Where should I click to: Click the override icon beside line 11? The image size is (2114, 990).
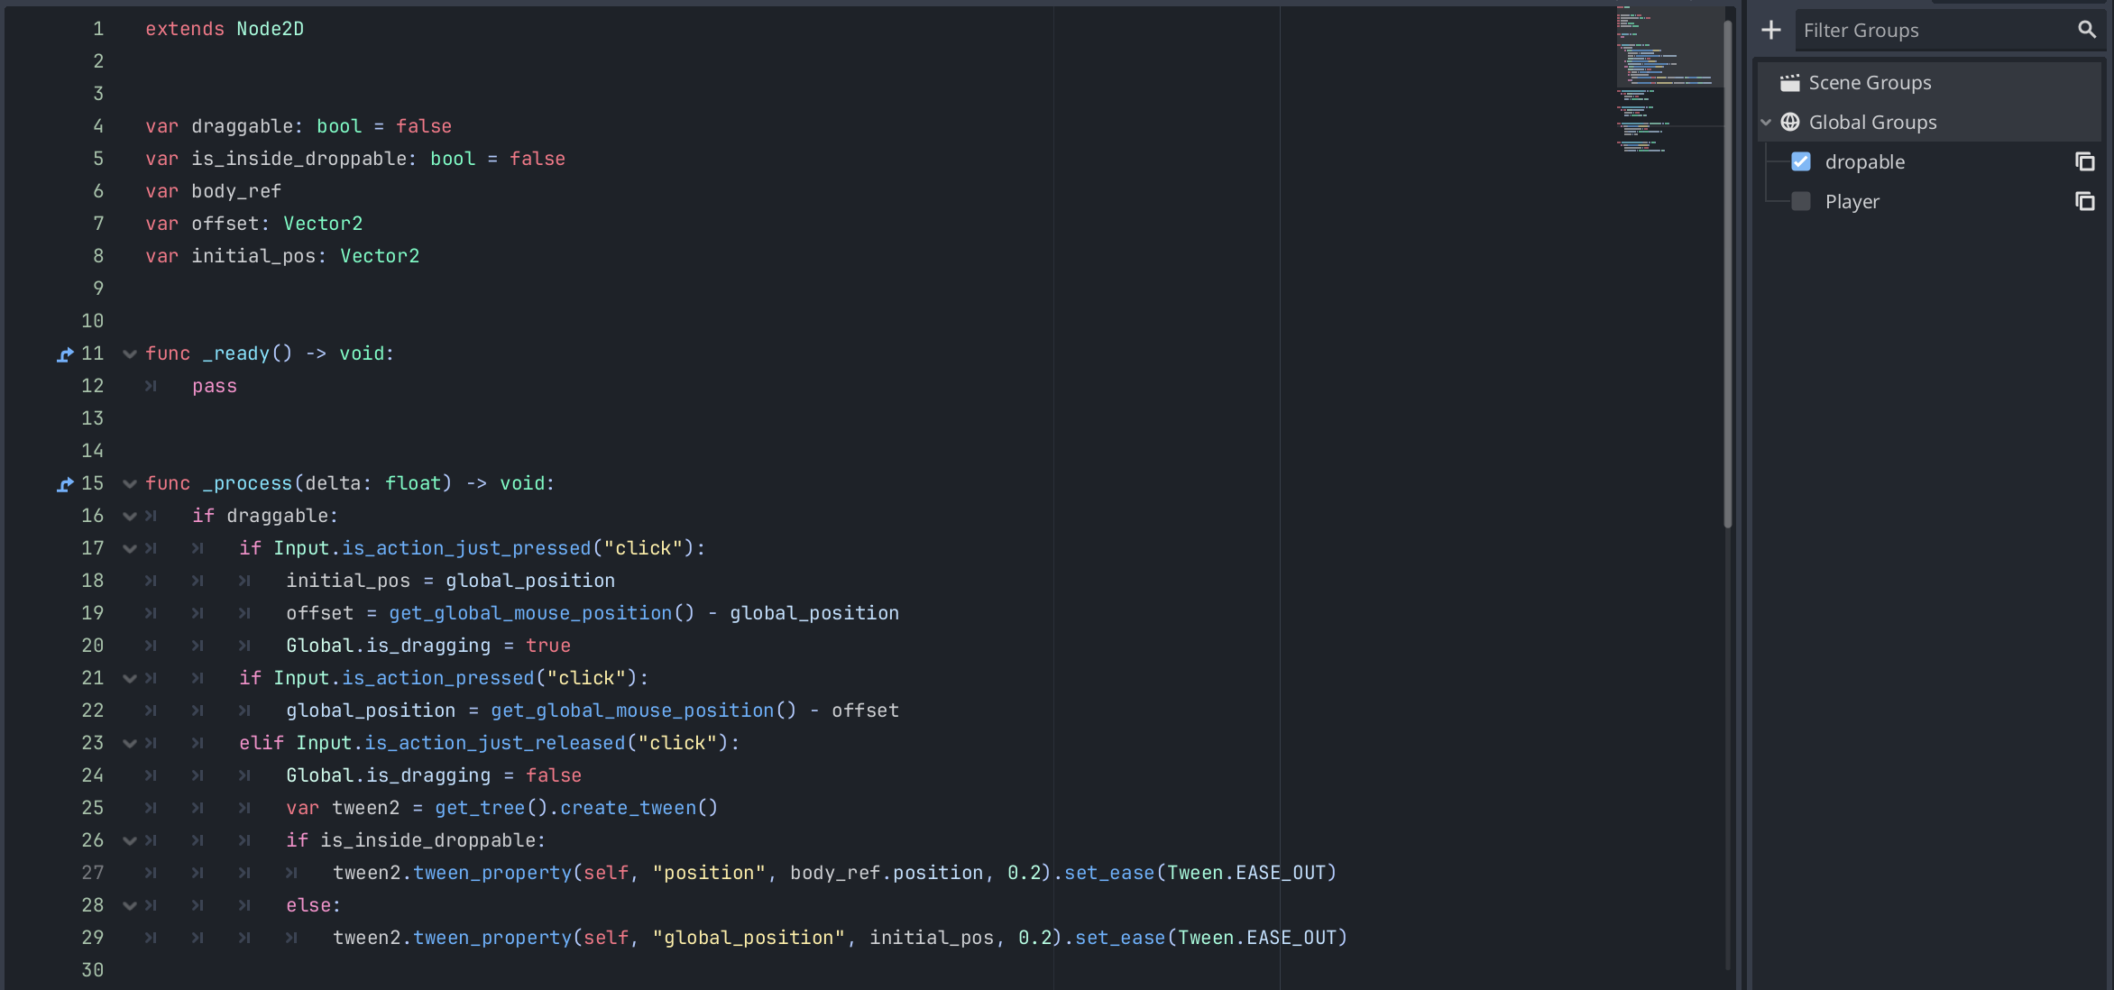(65, 354)
